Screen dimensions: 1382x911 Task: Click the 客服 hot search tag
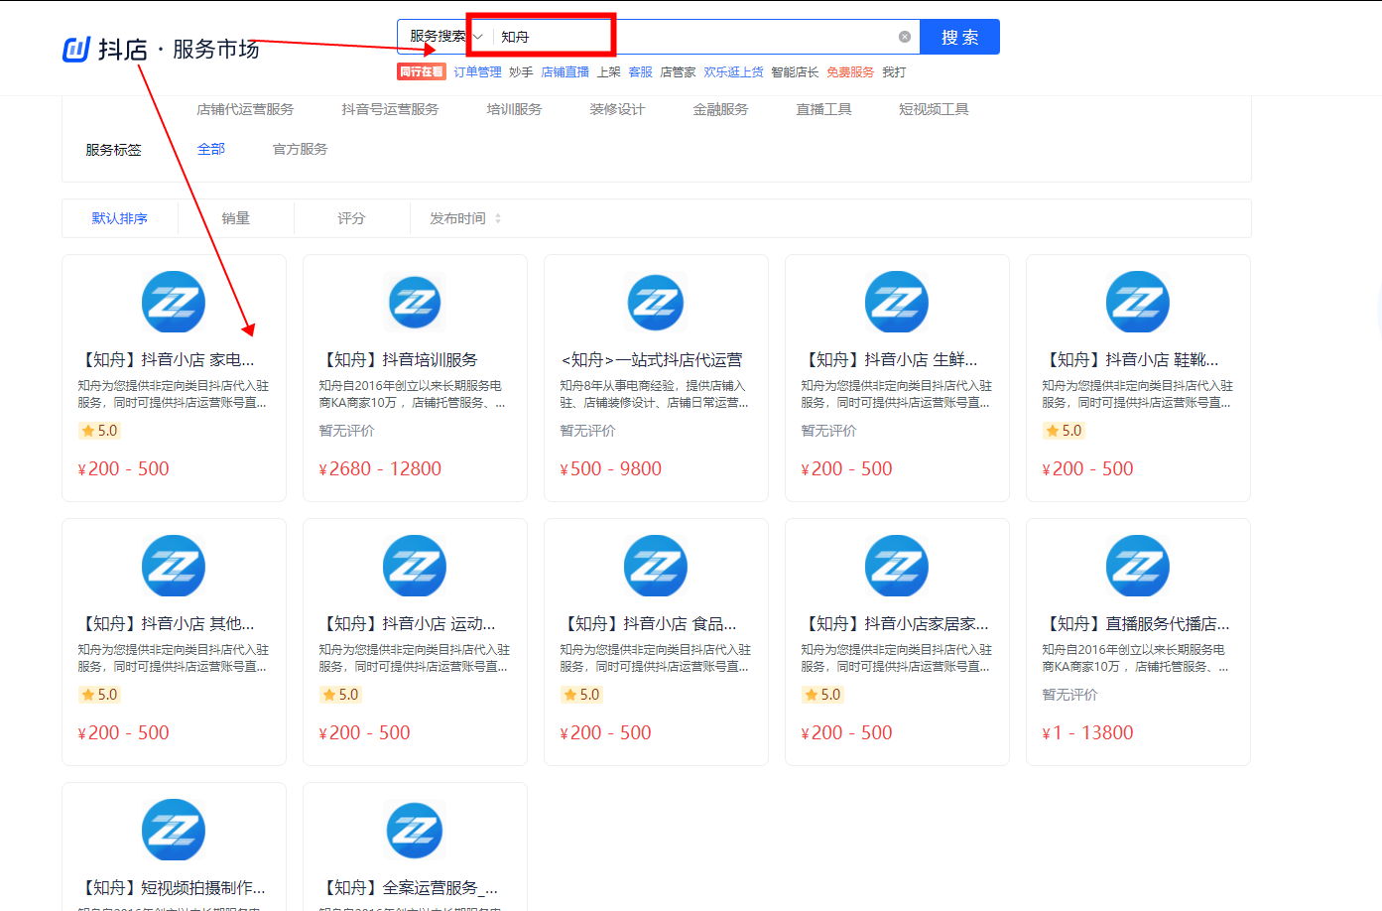click(x=640, y=72)
